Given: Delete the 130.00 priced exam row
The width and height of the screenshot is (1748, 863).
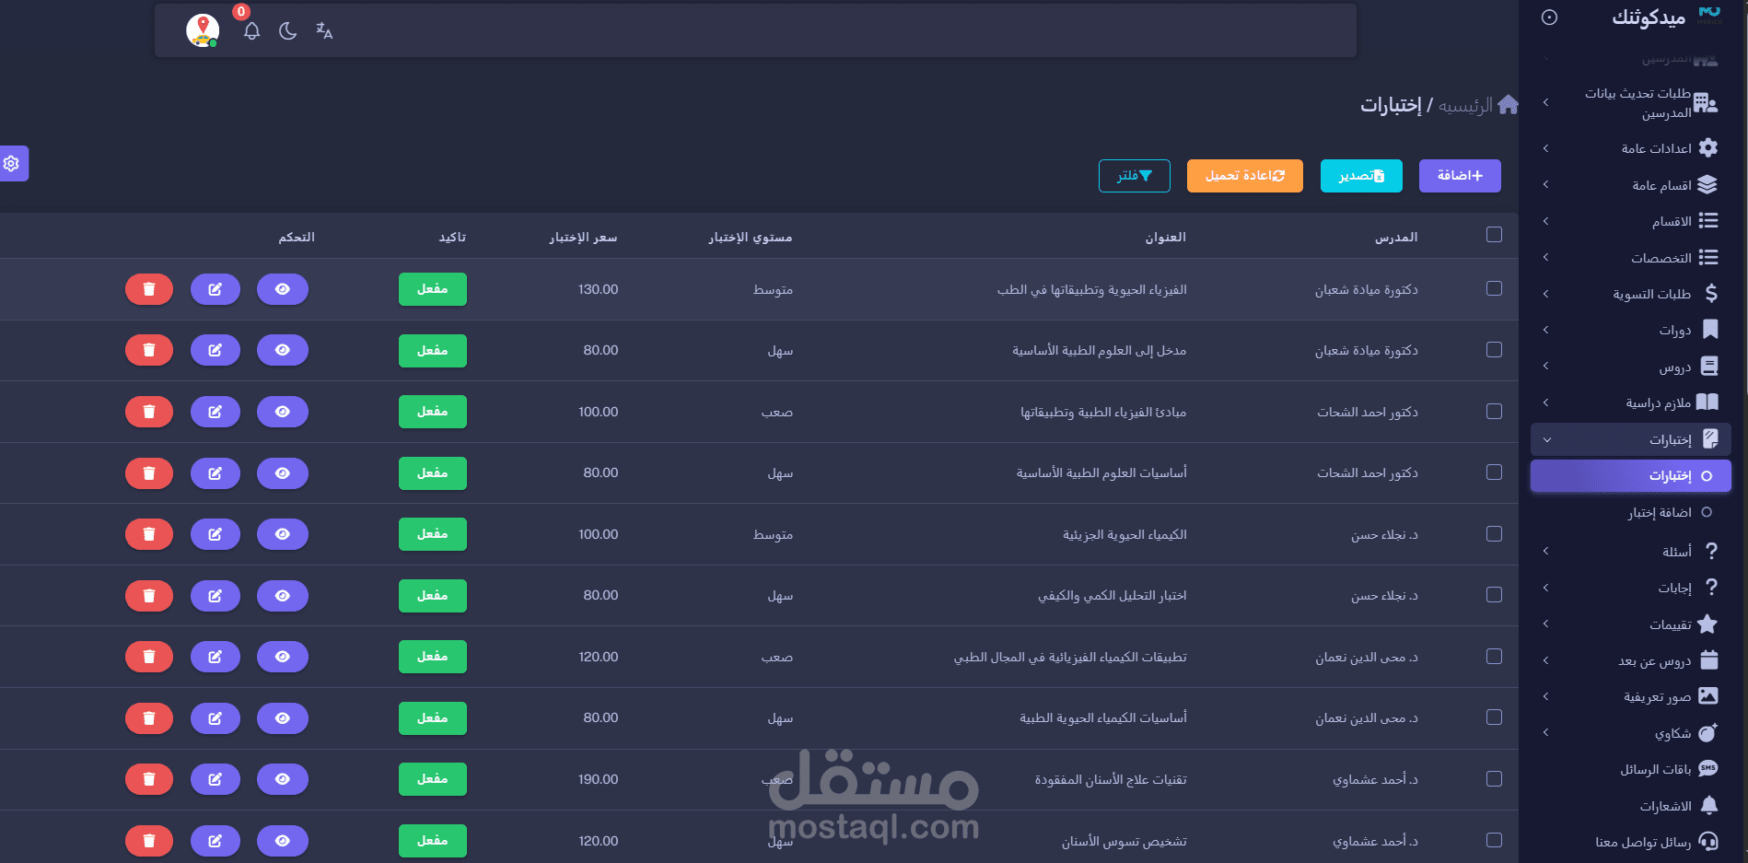Looking at the screenshot, I should point(149,289).
